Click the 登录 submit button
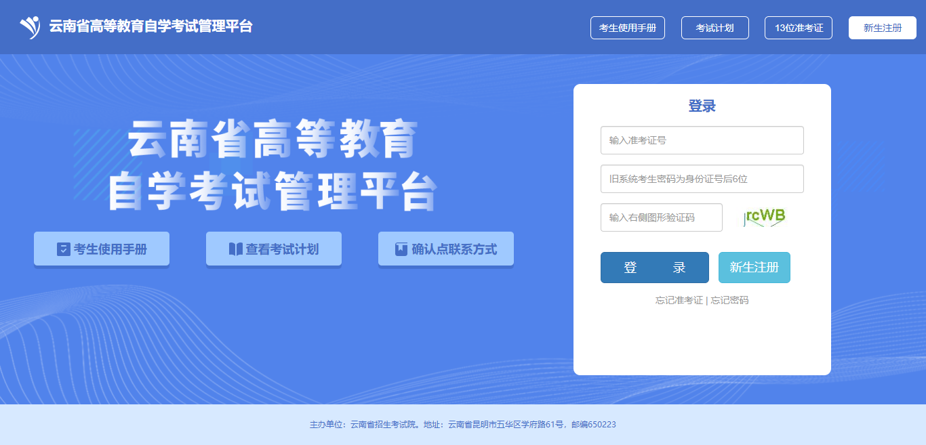 click(655, 268)
